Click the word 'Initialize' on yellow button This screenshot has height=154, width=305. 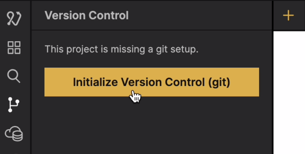coord(95,82)
